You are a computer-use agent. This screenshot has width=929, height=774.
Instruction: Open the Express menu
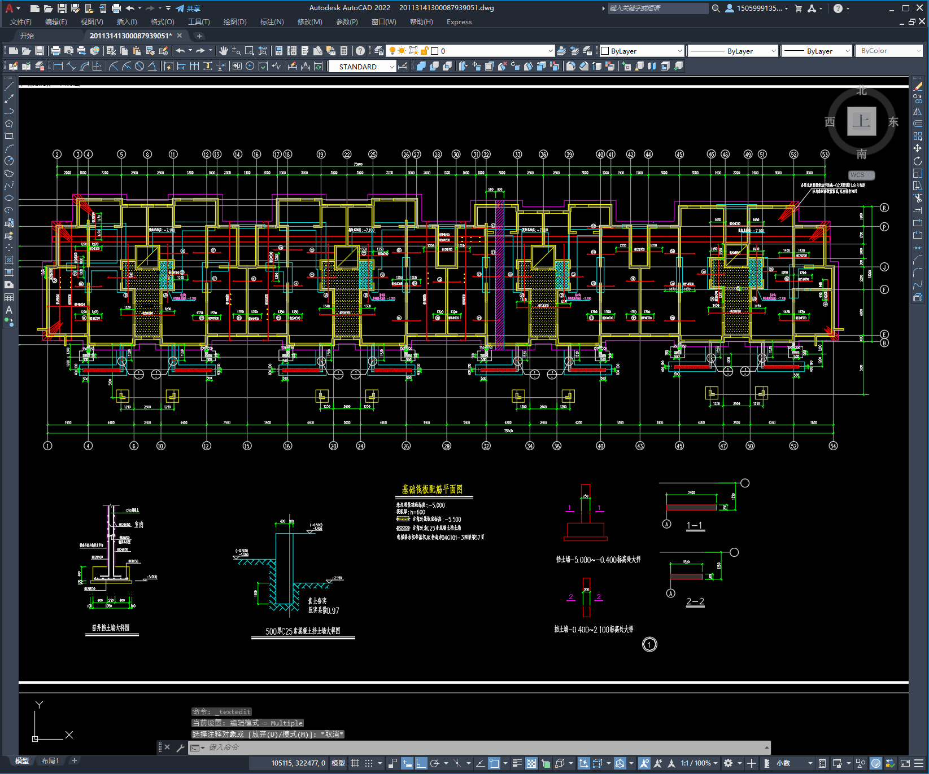coord(459,22)
